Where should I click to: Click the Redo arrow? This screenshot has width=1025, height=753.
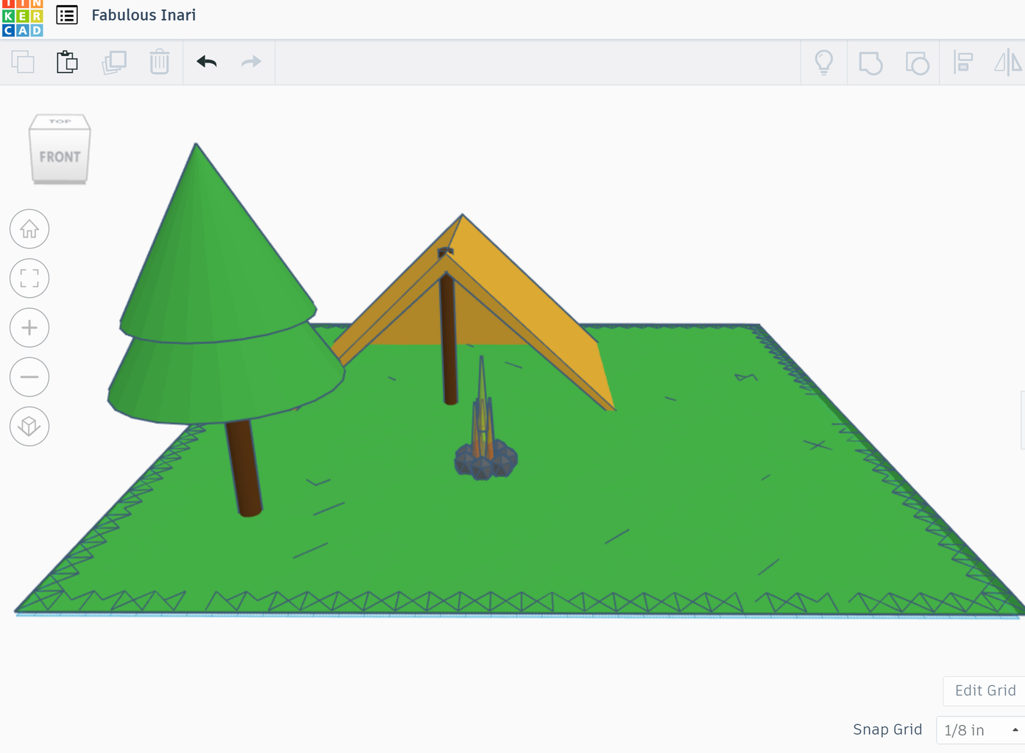pyautogui.click(x=250, y=62)
